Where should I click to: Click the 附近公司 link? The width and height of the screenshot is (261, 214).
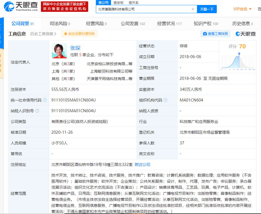point(143,164)
